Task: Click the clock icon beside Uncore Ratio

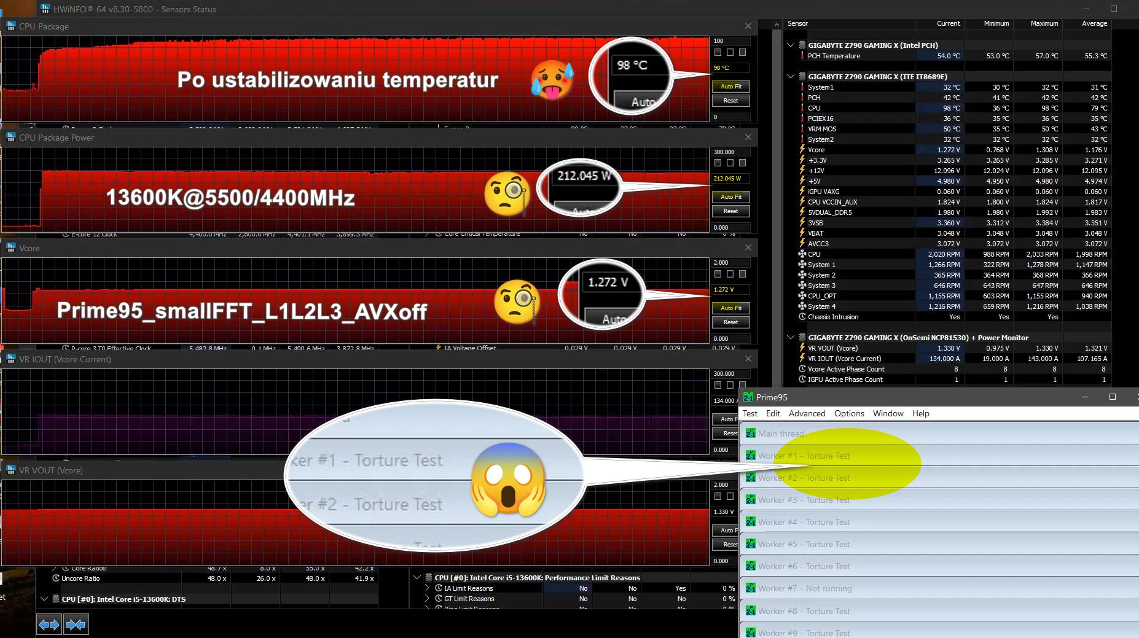Action: point(56,578)
